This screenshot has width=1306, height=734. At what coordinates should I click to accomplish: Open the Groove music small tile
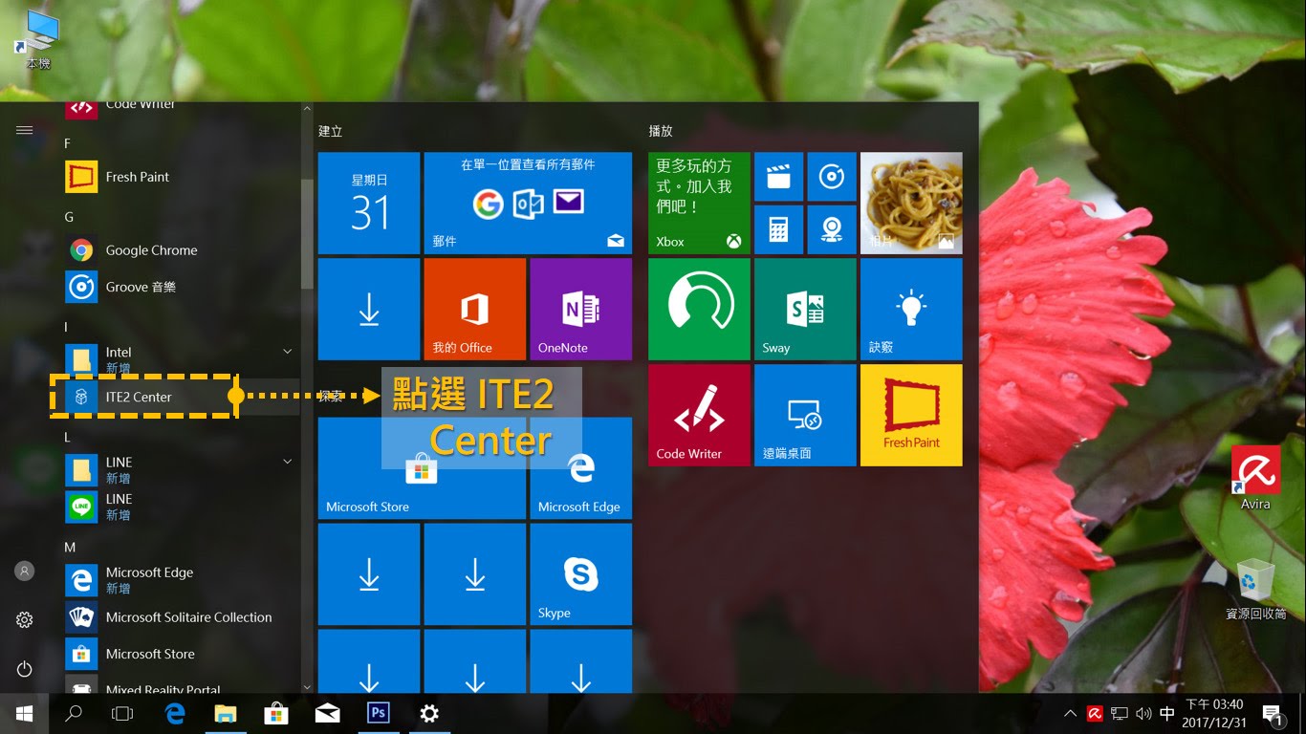click(832, 176)
